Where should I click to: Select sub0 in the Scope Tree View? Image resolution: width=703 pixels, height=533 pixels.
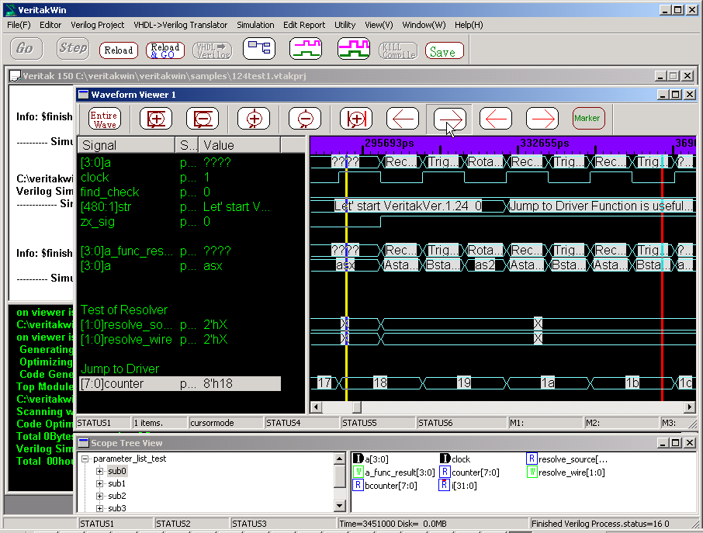pyautogui.click(x=117, y=471)
